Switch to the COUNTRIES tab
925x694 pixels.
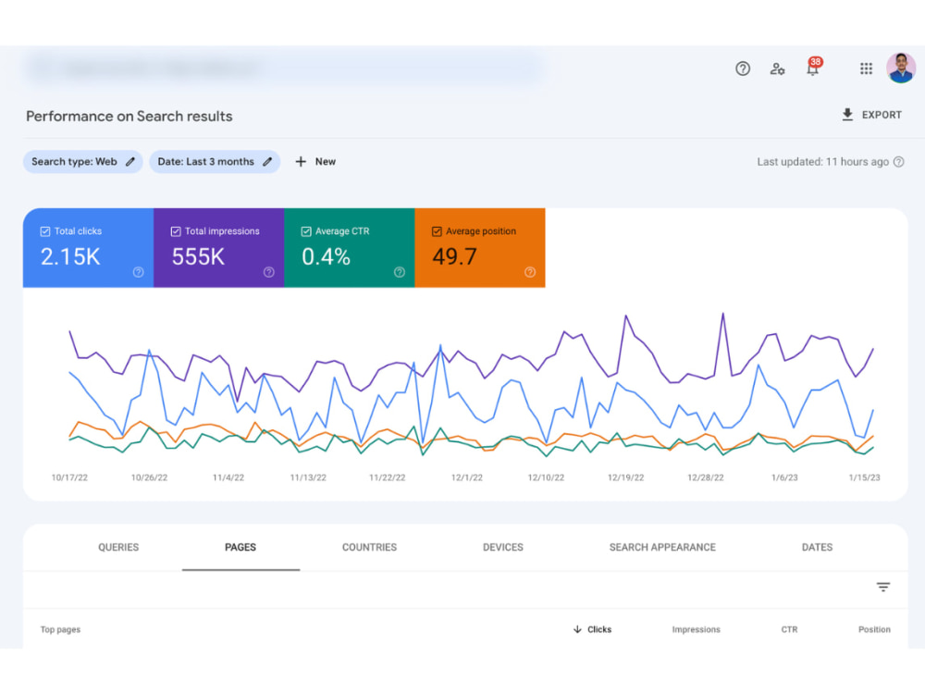tap(369, 547)
